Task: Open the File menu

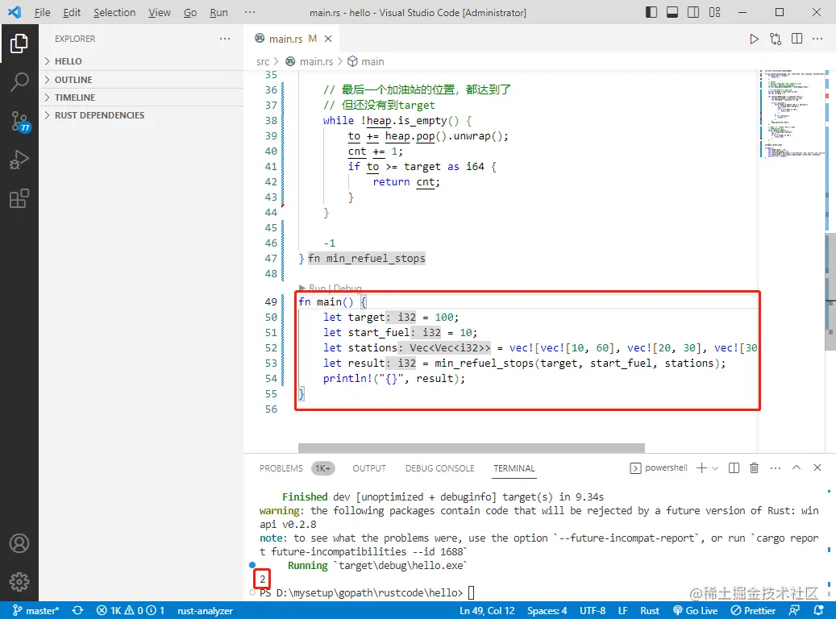Action: (42, 12)
